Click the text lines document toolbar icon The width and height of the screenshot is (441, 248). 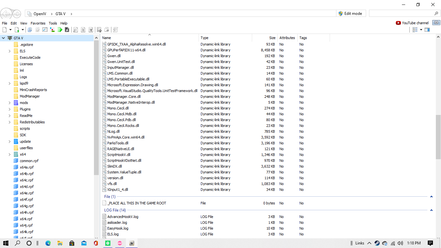(x=83, y=30)
